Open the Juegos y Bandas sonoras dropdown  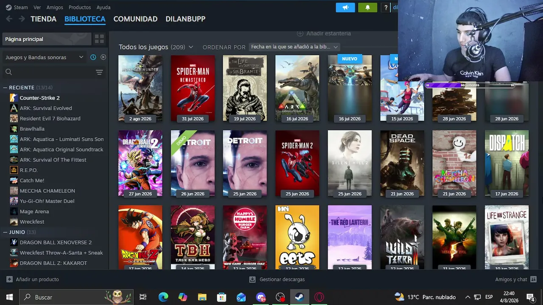(44, 57)
